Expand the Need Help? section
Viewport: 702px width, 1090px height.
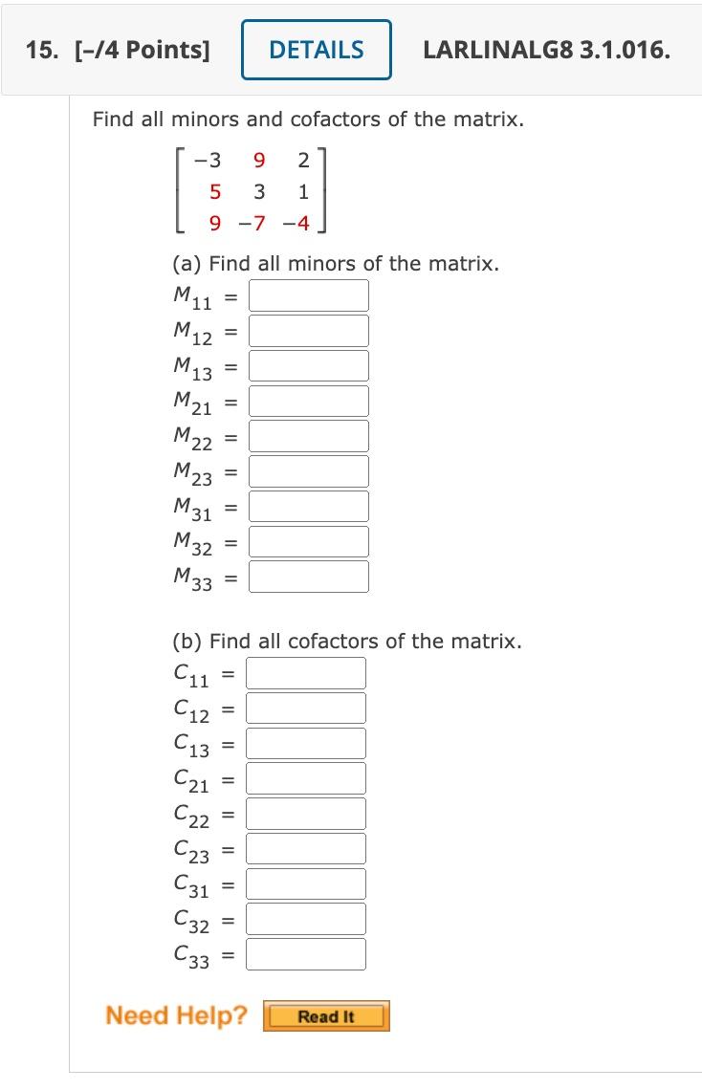(176, 1015)
